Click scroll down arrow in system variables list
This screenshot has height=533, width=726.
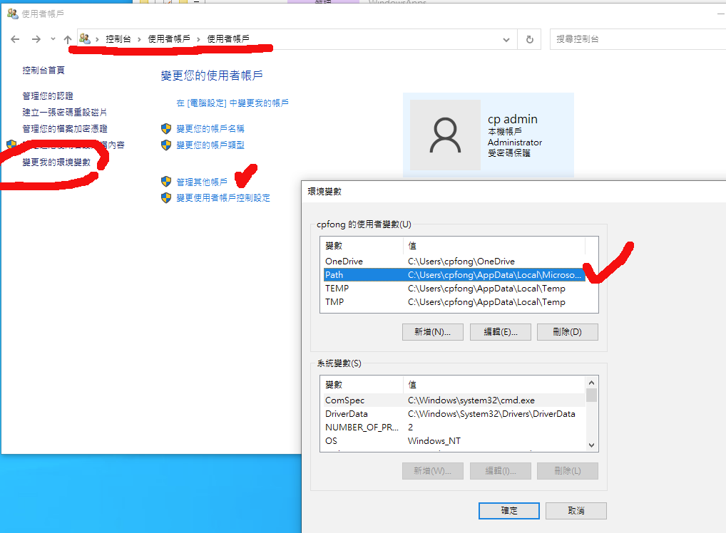tap(591, 445)
